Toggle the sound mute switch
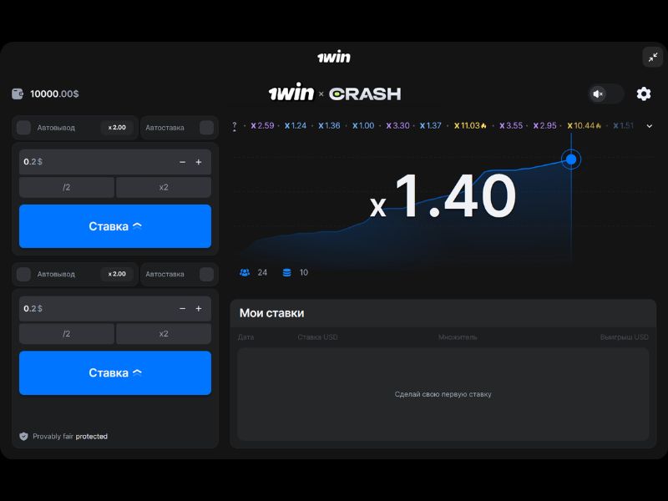The width and height of the screenshot is (668, 501). 605,94
